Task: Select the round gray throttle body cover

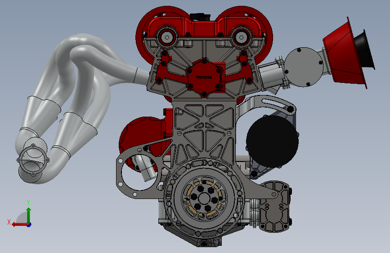Action: [x=304, y=67]
